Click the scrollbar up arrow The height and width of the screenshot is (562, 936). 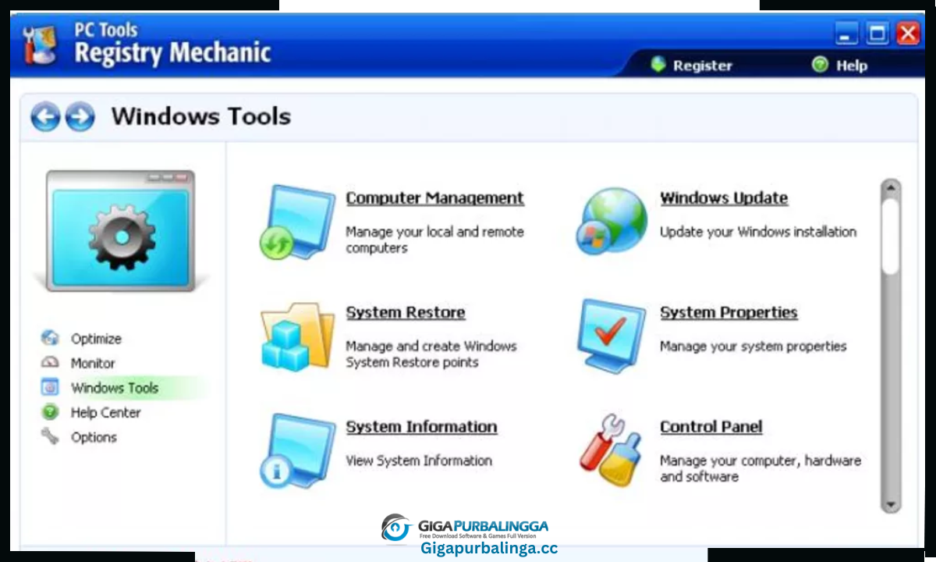[890, 188]
